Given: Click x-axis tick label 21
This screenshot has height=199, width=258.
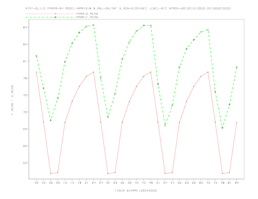Looking at the screenshot, I should (x=86, y=183).
